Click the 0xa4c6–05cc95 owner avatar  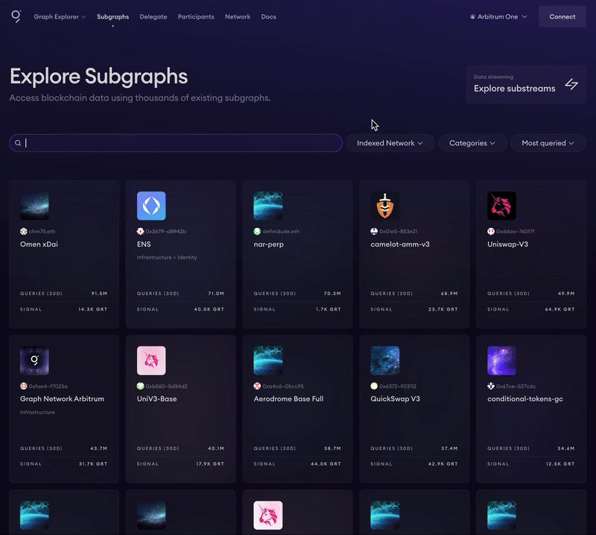tap(257, 386)
